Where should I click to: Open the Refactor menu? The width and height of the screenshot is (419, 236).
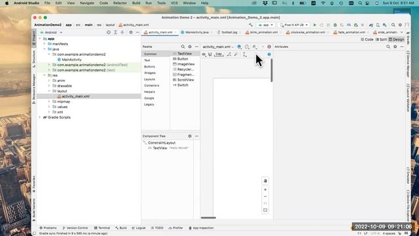point(120,3)
